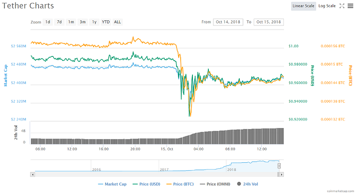Click the 24h Vol axis title
The width and height of the screenshot is (364, 195).
(16, 133)
